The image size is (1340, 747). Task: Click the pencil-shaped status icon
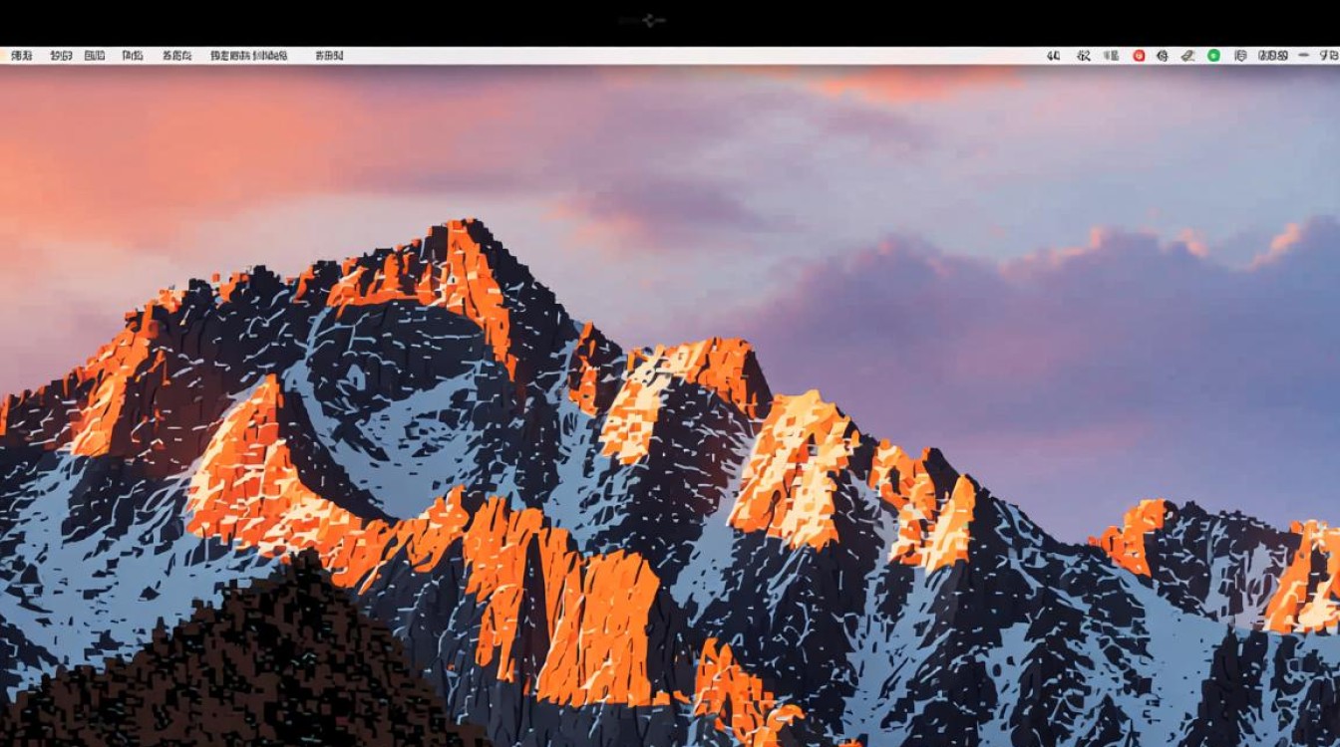tap(1187, 56)
